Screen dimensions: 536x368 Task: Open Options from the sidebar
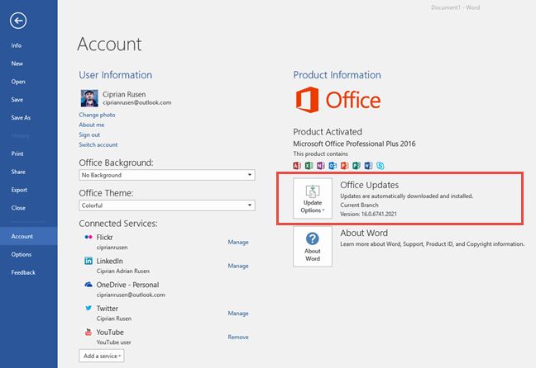click(22, 254)
